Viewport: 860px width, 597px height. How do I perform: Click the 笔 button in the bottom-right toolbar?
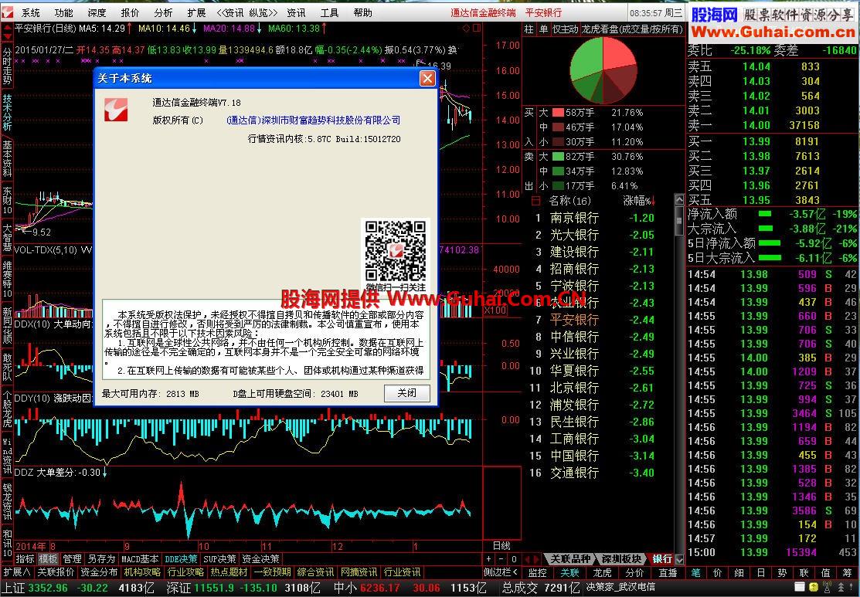point(695,573)
